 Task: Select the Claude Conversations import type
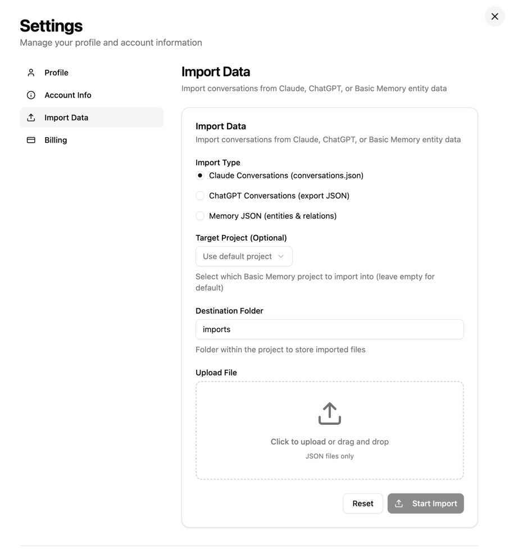coord(200,175)
